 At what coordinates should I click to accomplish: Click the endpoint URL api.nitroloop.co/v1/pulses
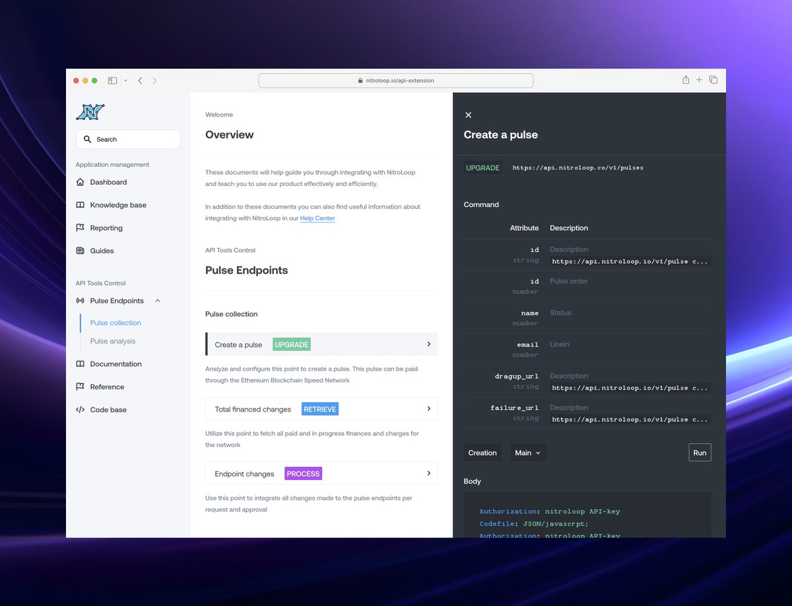point(577,167)
